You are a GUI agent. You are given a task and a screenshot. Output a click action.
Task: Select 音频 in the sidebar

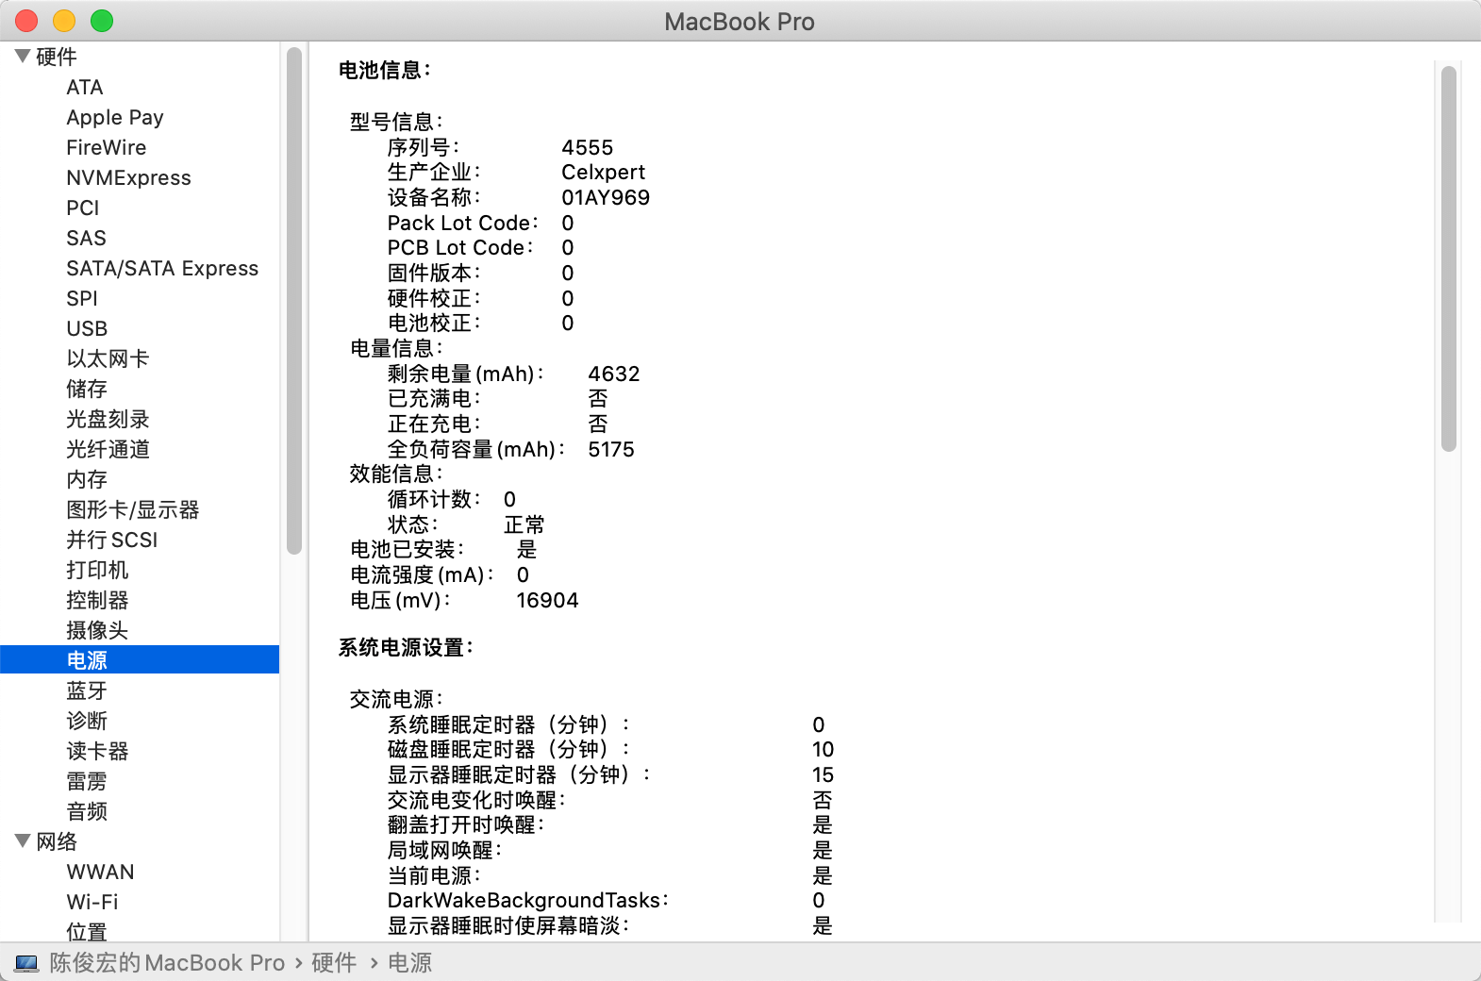click(87, 811)
